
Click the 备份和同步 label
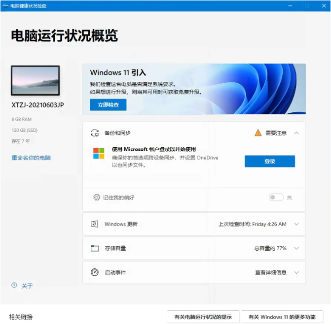117,133
